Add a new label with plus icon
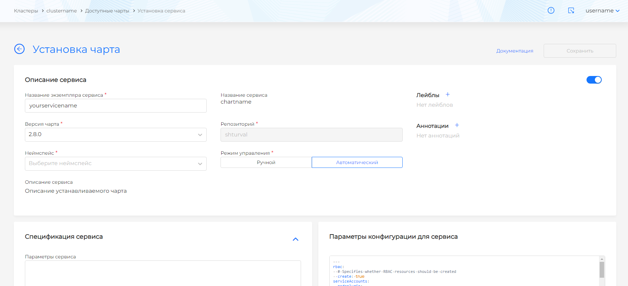This screenshot has width=628, height=286. (x=448, y=95)
